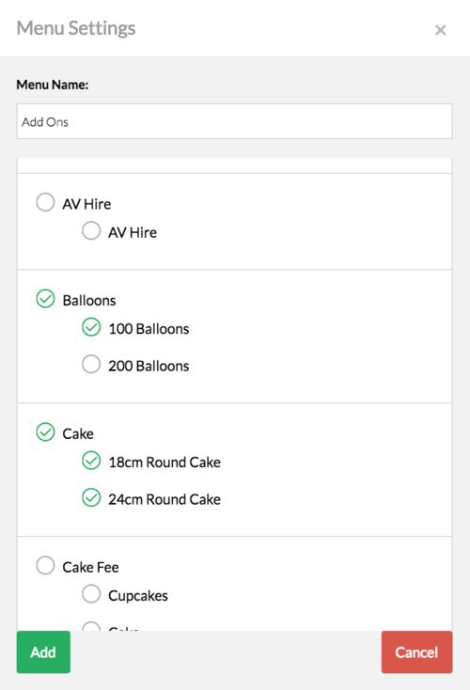Check the AV Hire category circle

point(45,202)
